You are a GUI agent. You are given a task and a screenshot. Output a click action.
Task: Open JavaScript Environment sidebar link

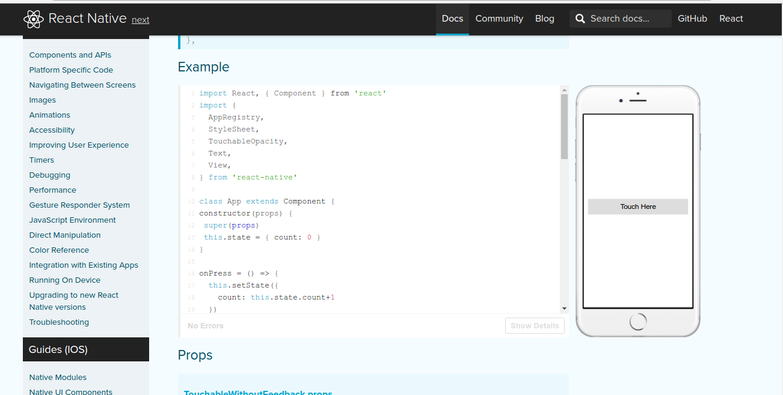pos(73,220)
